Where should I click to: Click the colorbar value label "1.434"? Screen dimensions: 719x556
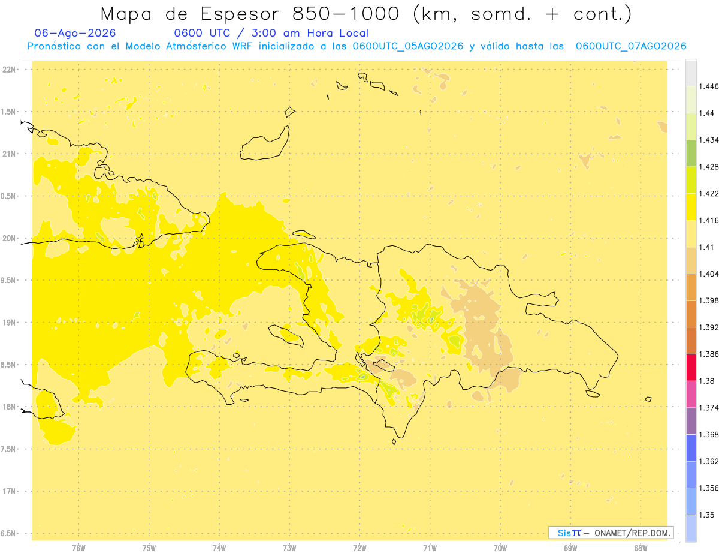tap(709, 140)
